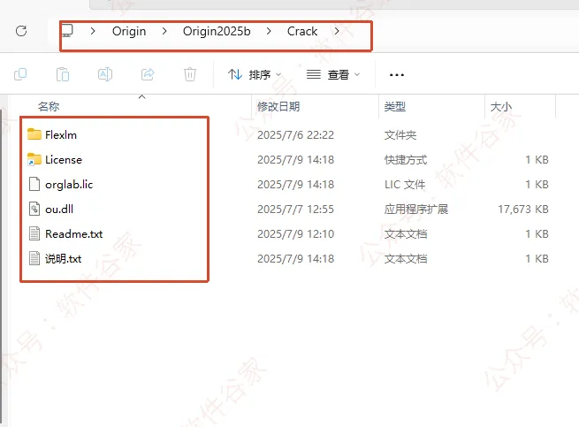Open the three-dot more options menu
This screenshot has width=579, height=427.
397,75
